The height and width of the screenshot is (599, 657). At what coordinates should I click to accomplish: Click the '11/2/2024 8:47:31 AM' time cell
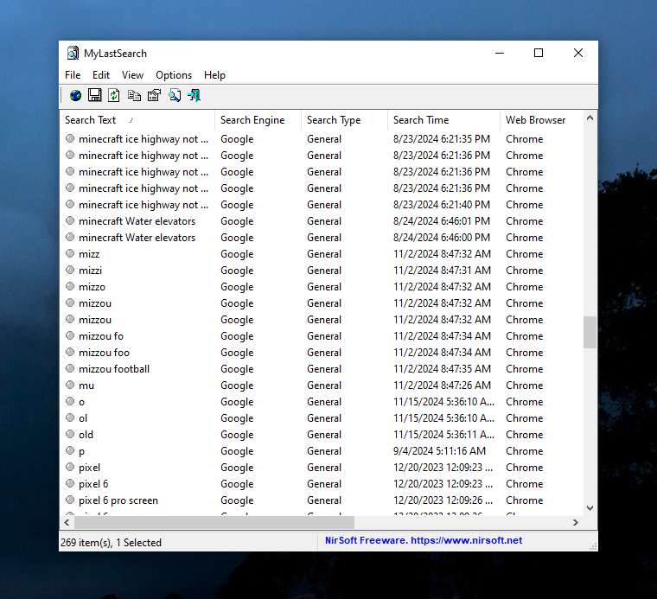[x=442, y=271]
